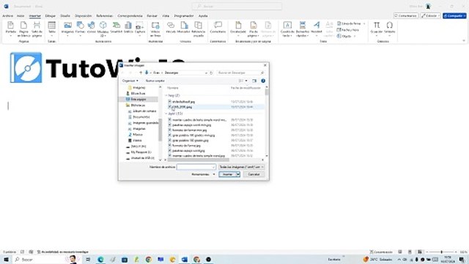Screen dimensions: 469x264
Task: Click the Comentarios button at top right
Action: point(405,15)
